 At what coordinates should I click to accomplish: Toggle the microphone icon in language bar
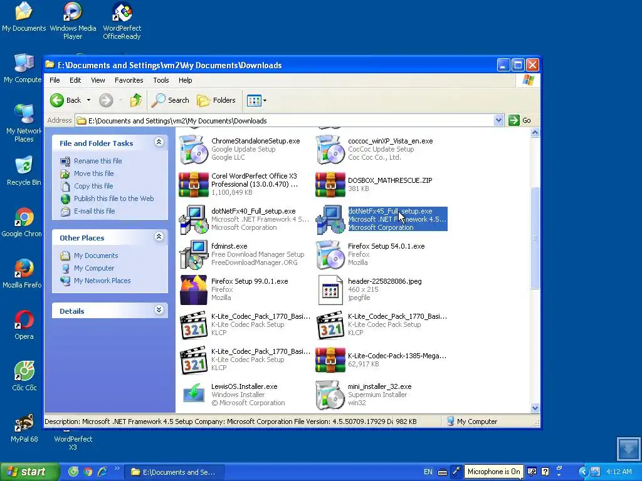tap(456, 472)
